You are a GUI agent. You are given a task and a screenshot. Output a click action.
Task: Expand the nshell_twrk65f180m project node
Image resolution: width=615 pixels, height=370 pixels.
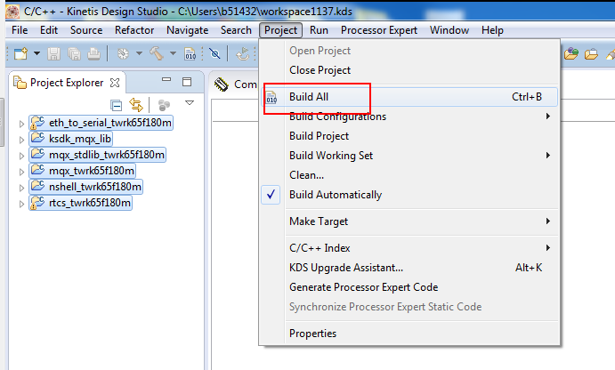[21, 188]
